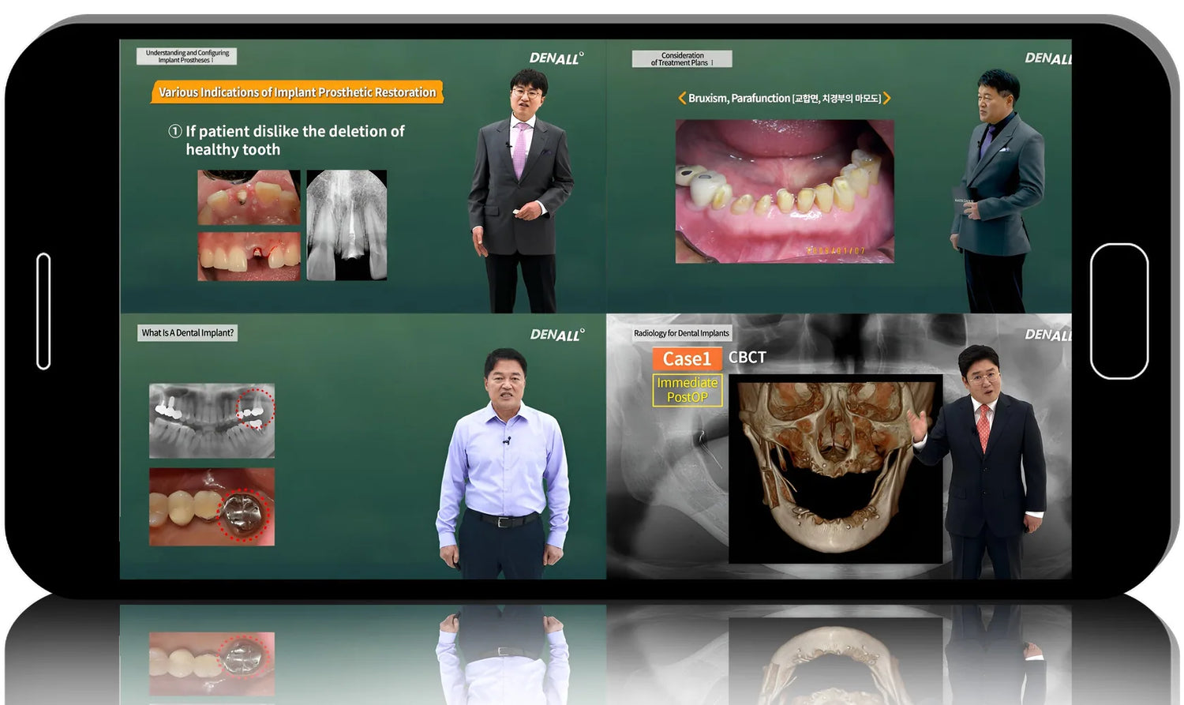Select the orange Case1 badge

click(687, 358)
